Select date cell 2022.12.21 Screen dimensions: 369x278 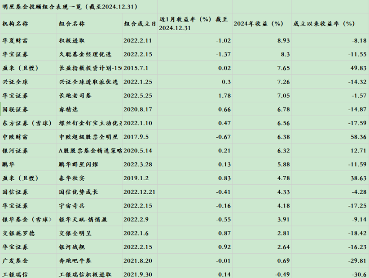tap(139, 192)
